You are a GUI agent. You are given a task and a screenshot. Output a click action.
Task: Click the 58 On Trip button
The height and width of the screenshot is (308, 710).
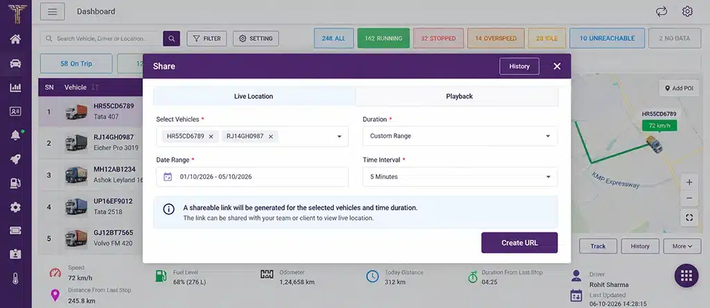[76, 64]
